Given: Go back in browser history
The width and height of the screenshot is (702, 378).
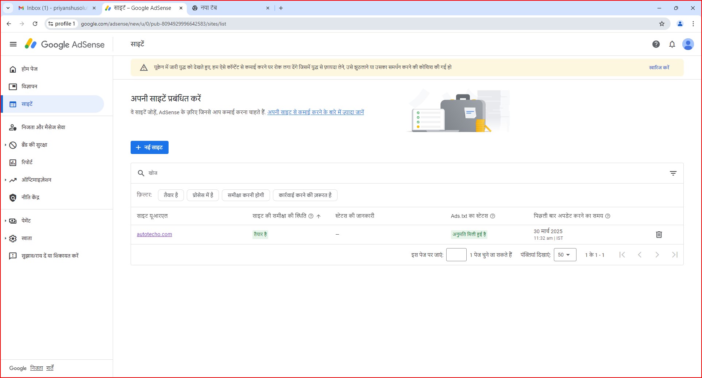Looking at the screenshot, I should click(x=9, y=24).
